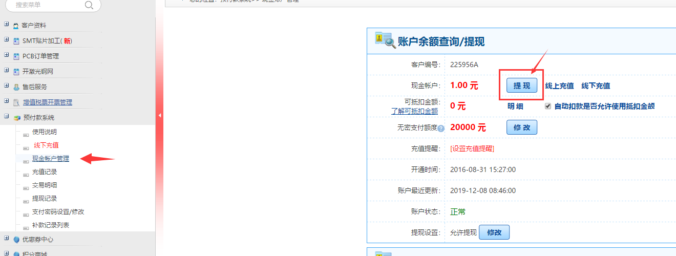Viewport: 676px width, 256px height.
Task: Collapse the 预付款系统 tree node
Action: (x=6, y=117)
